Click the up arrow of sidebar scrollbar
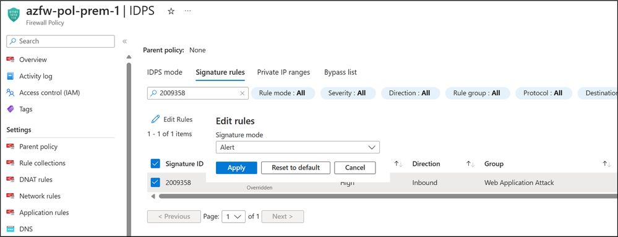The width and height of the screenshot is (618, 237). pos(129,57)
